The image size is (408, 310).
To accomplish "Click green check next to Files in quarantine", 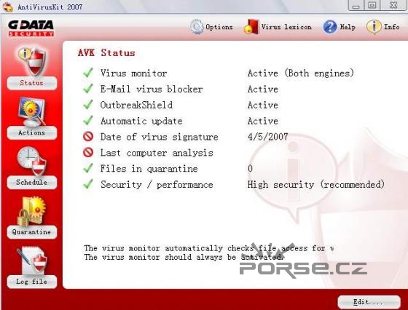I will [88, 168].
